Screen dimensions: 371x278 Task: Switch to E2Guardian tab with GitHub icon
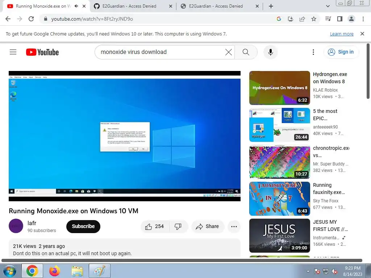[x=133, y=6]
